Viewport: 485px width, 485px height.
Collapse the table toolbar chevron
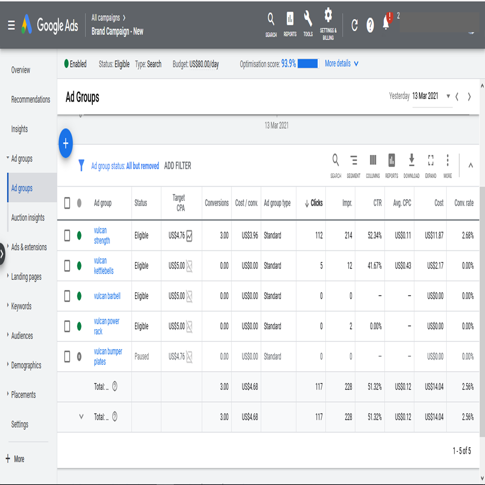(x=470, y=165)
